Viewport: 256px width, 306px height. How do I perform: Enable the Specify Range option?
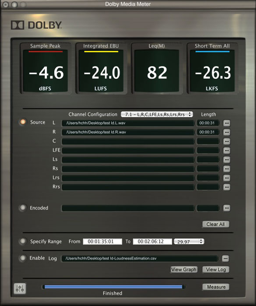(23, 241)
